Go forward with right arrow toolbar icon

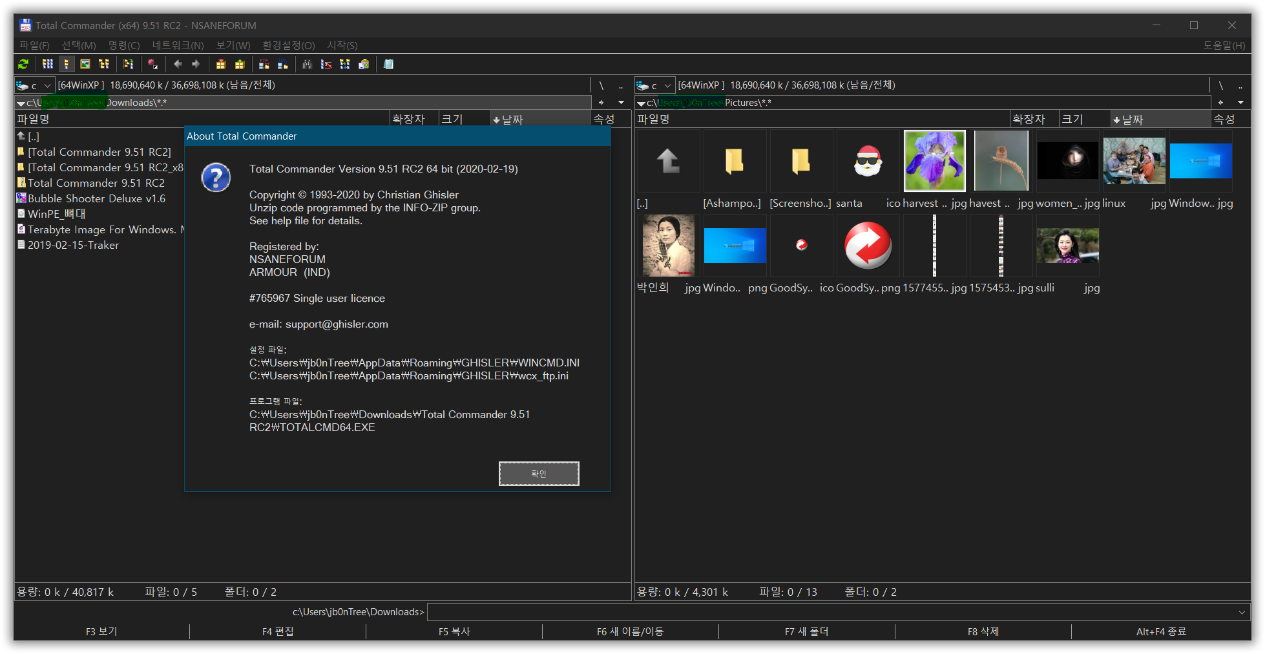click(x=196, y=64)
